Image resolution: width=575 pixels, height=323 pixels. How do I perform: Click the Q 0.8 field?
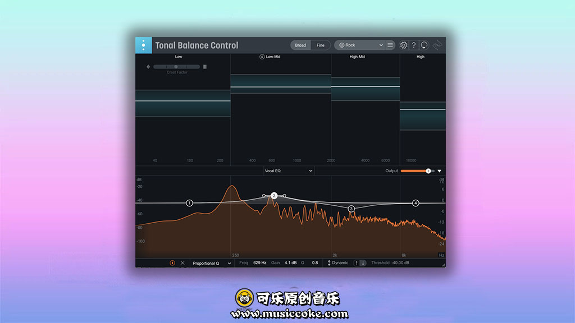[x=314, y=262]
